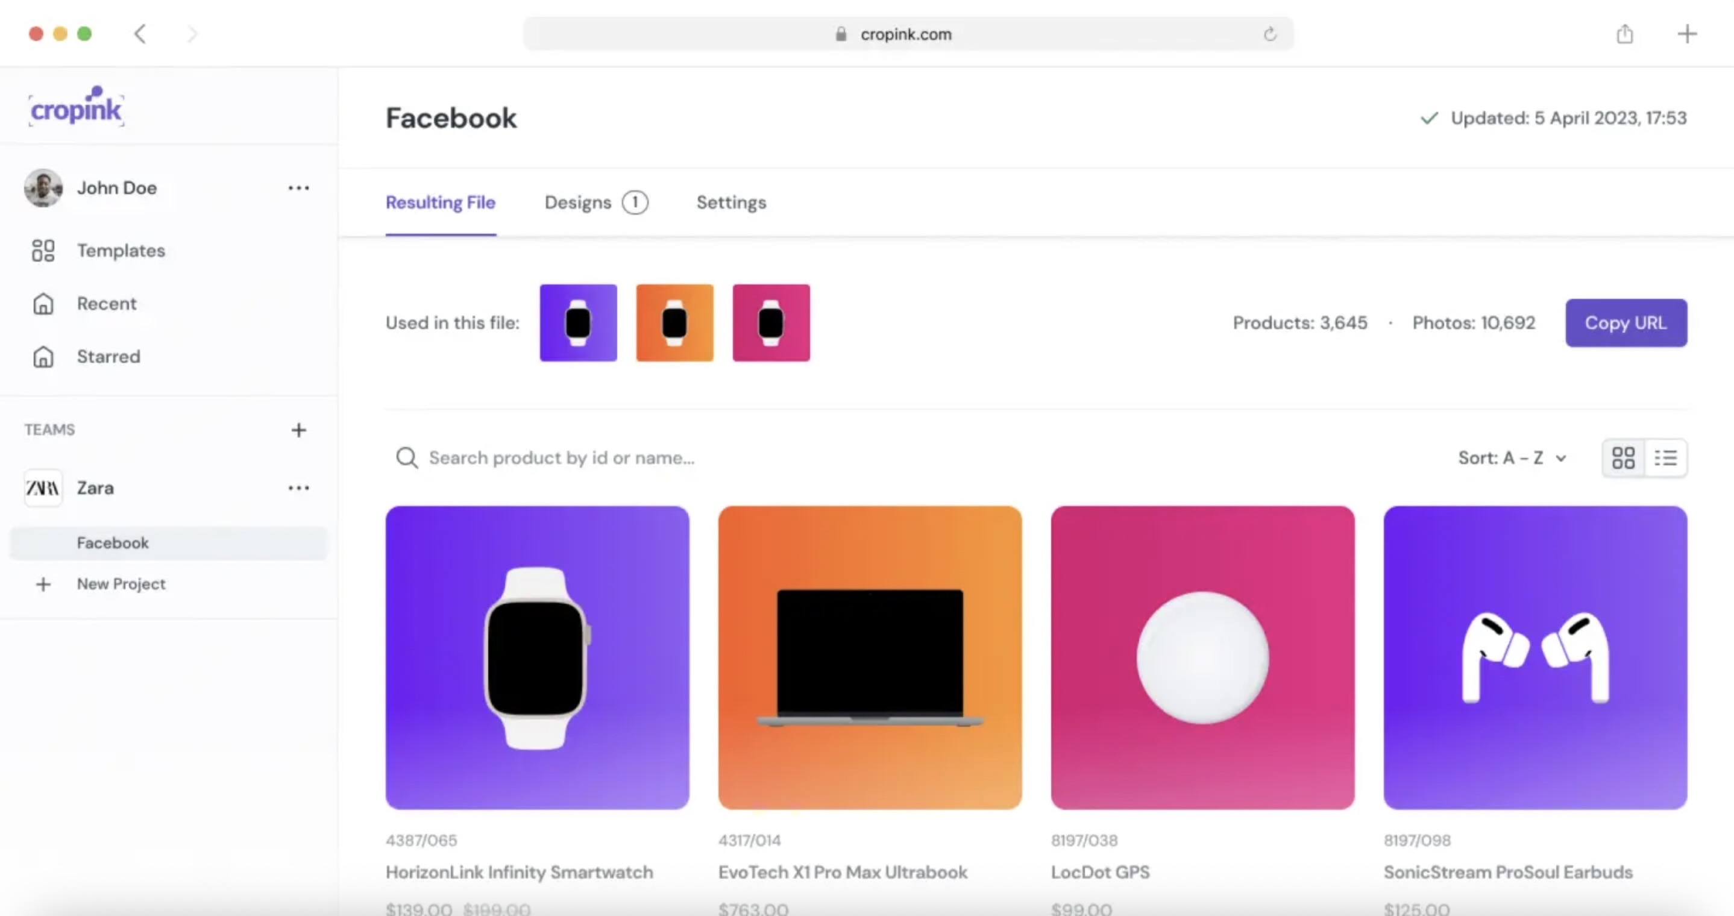Image resolution: width=1734 pixels, height=916 pixels.
Task: Click the browser share icon
Action: pyautogui.click(x=1624, y=34)
